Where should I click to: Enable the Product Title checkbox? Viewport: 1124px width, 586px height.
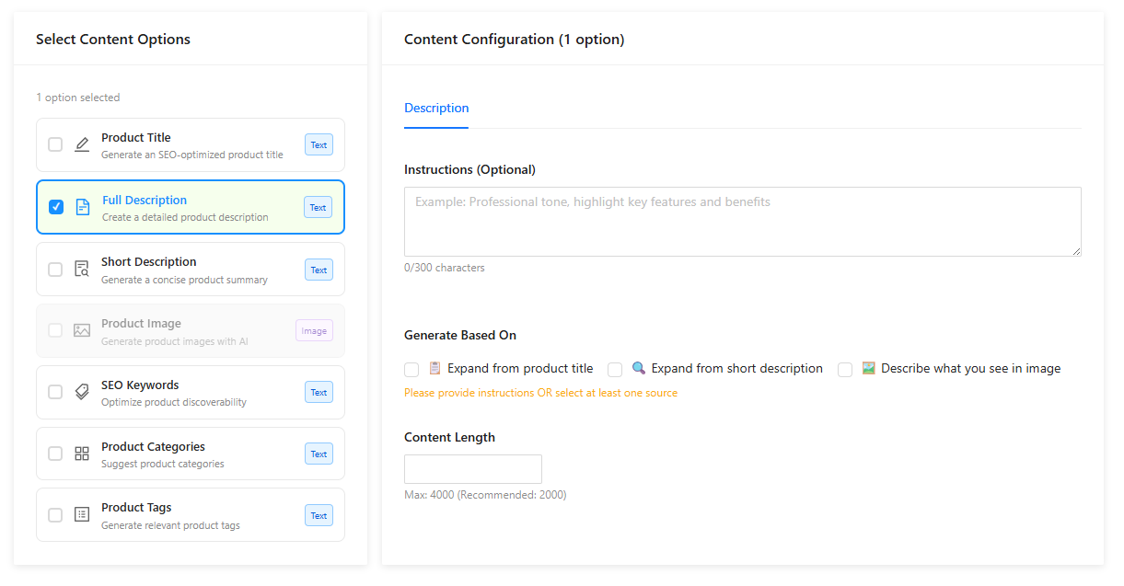[x=55, y=144]
